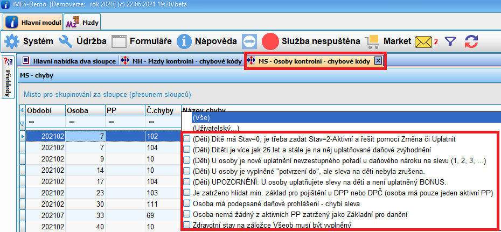This screenshot has width=501, height=232.
Task: Select row with period 202107
Action: [x=100, y=216]
